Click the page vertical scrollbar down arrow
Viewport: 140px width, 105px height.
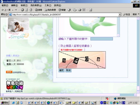138,92
